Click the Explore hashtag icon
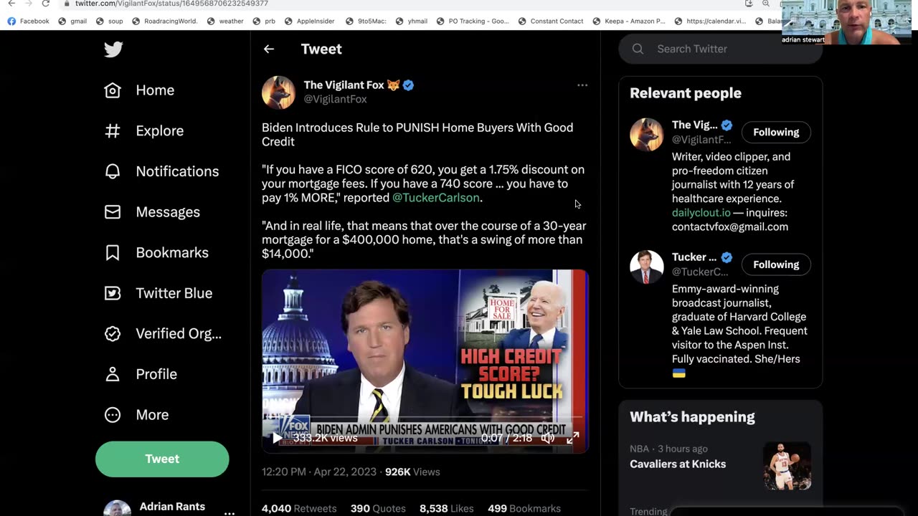918x516 pixels. click(113, 130)
